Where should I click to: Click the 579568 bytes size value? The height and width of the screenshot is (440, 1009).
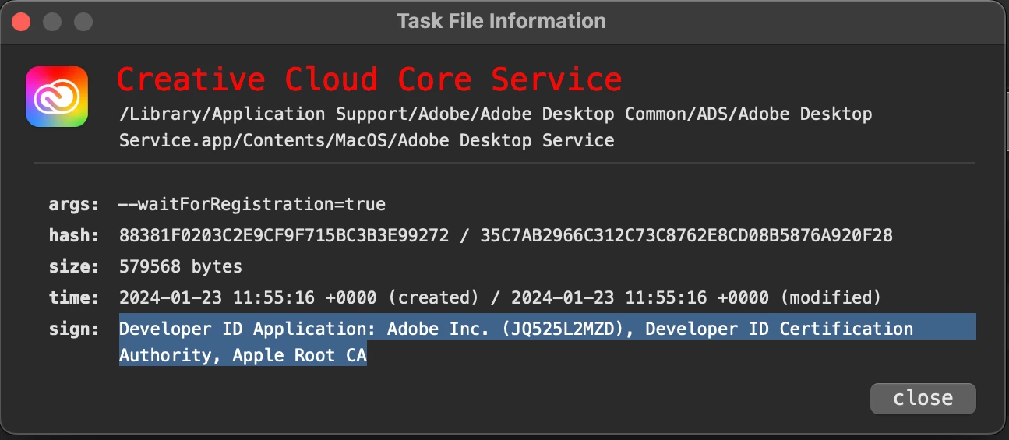tap(181, 267)
